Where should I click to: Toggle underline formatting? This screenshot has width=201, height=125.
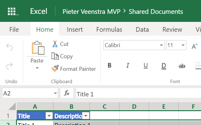(x=146, y=66)
